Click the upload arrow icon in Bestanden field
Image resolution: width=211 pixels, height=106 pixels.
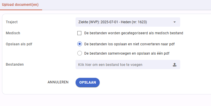pos(175,65)
